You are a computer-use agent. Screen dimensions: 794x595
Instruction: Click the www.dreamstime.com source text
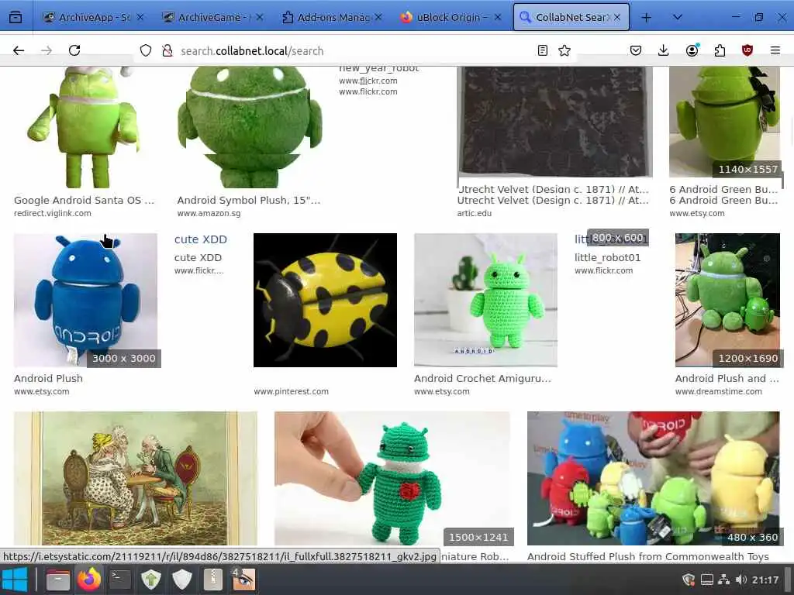pos(718,391)
